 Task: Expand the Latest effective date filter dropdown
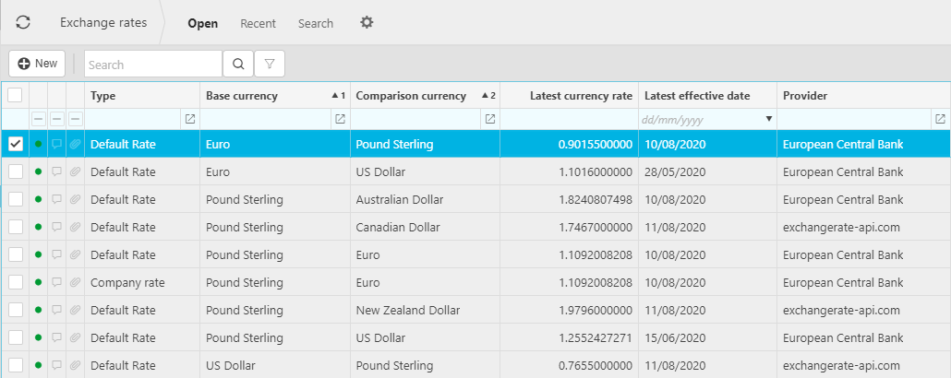click(x=768, y=119)
